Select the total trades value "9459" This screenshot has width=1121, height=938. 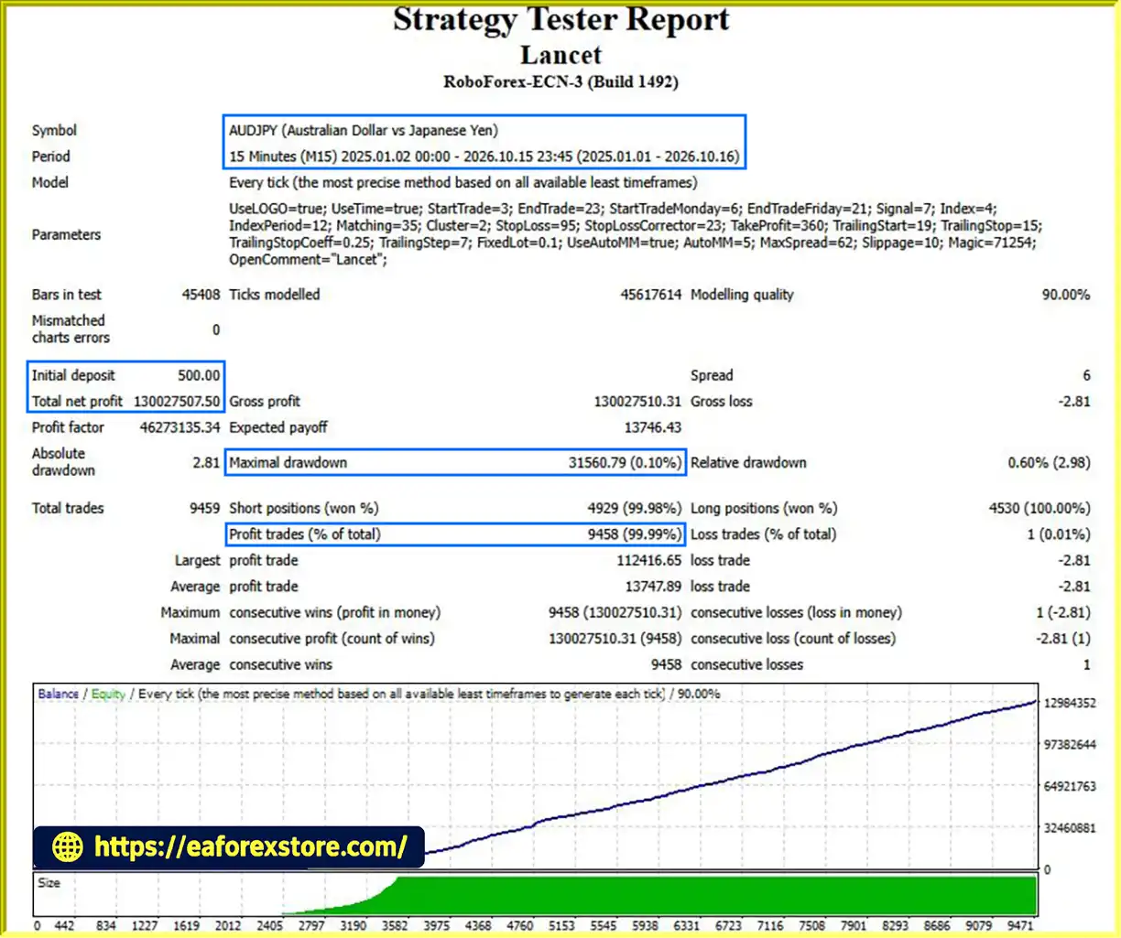pos(204,508)
